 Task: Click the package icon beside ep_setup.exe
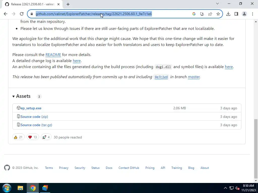18,108
